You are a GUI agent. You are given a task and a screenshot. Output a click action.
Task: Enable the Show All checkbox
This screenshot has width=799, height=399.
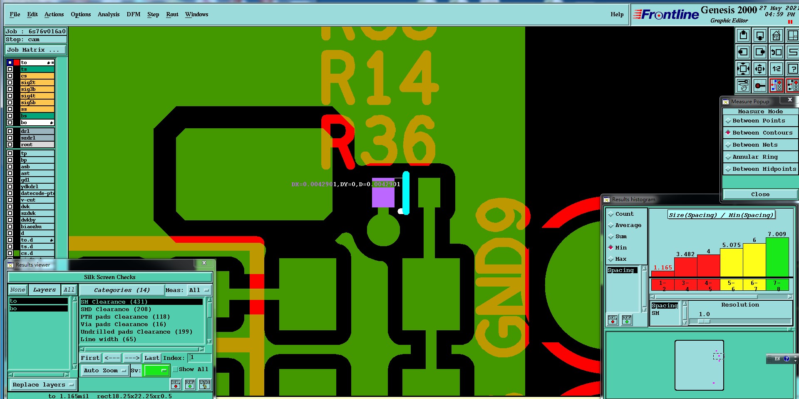tap(175, 369)
